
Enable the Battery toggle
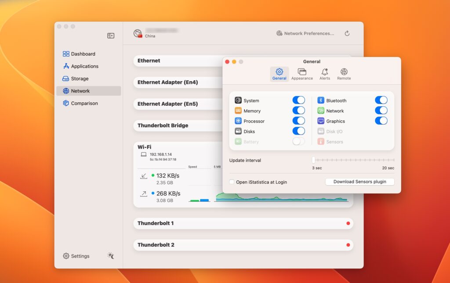[299, 141]
